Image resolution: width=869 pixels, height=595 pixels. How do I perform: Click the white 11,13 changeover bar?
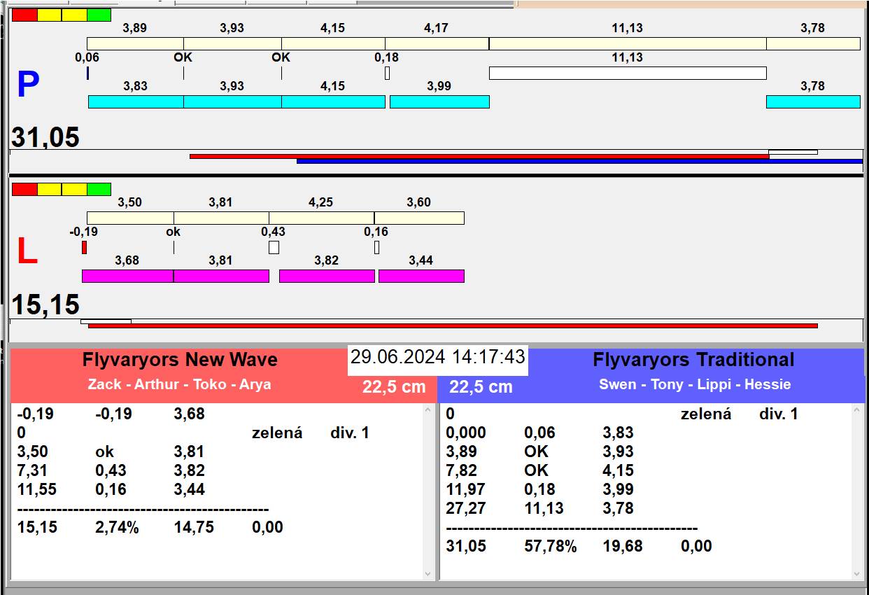coord(627,73)
